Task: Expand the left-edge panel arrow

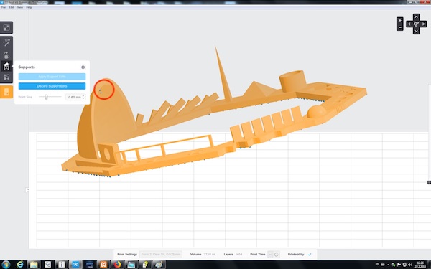Action: tap(27, 190)
